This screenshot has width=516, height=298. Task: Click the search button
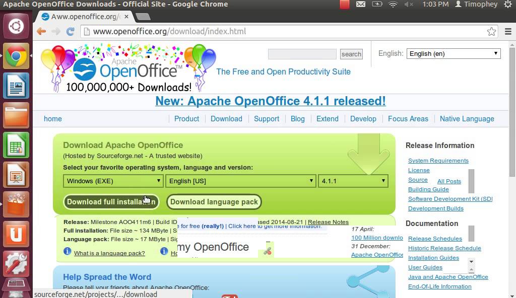tap(351, 54)
